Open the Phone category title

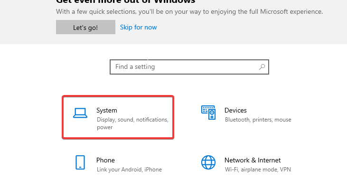[x=105, y=160]
